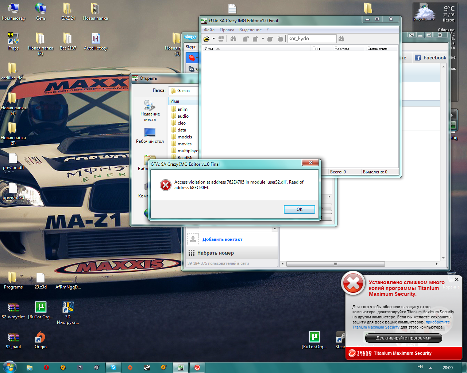Select the cleo folder in the Открыть dialog
The width and height of the screenshot is (467, 373).
178,123
